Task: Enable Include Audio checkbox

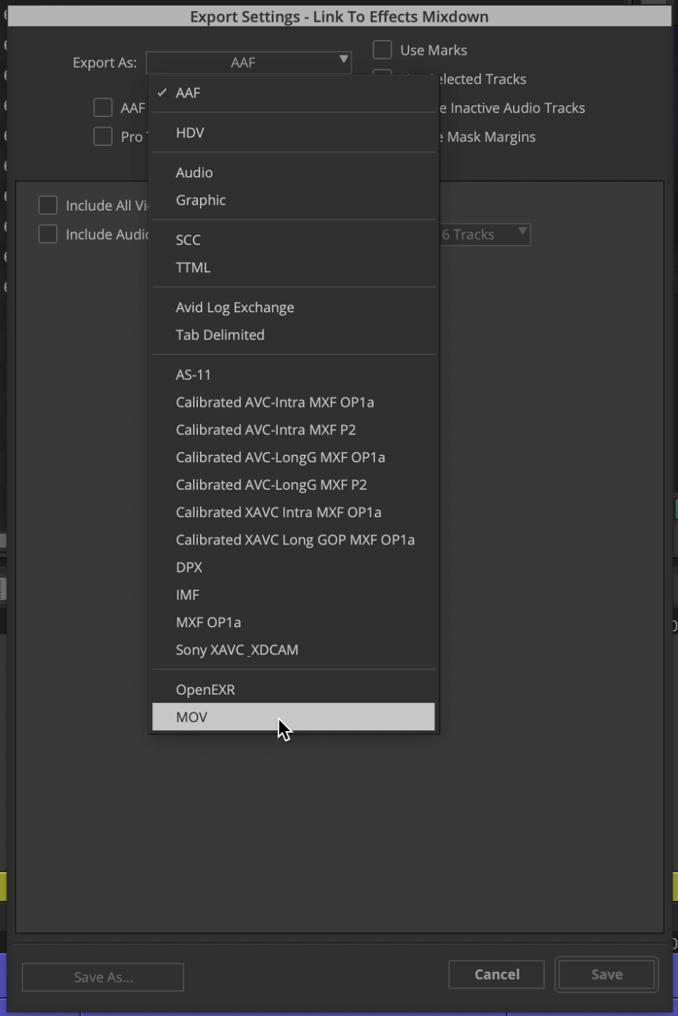Action: click(48, 234)
